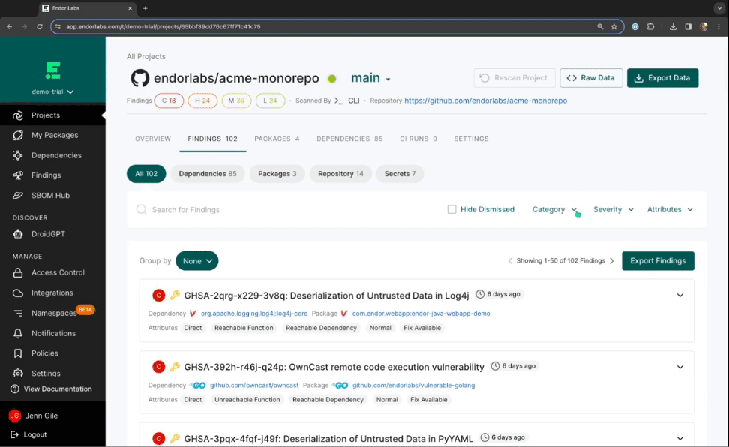This screenshot has height=447, width=729.
Task: Bookmark this page with the star icon
Action: click(x=614, y=26)
